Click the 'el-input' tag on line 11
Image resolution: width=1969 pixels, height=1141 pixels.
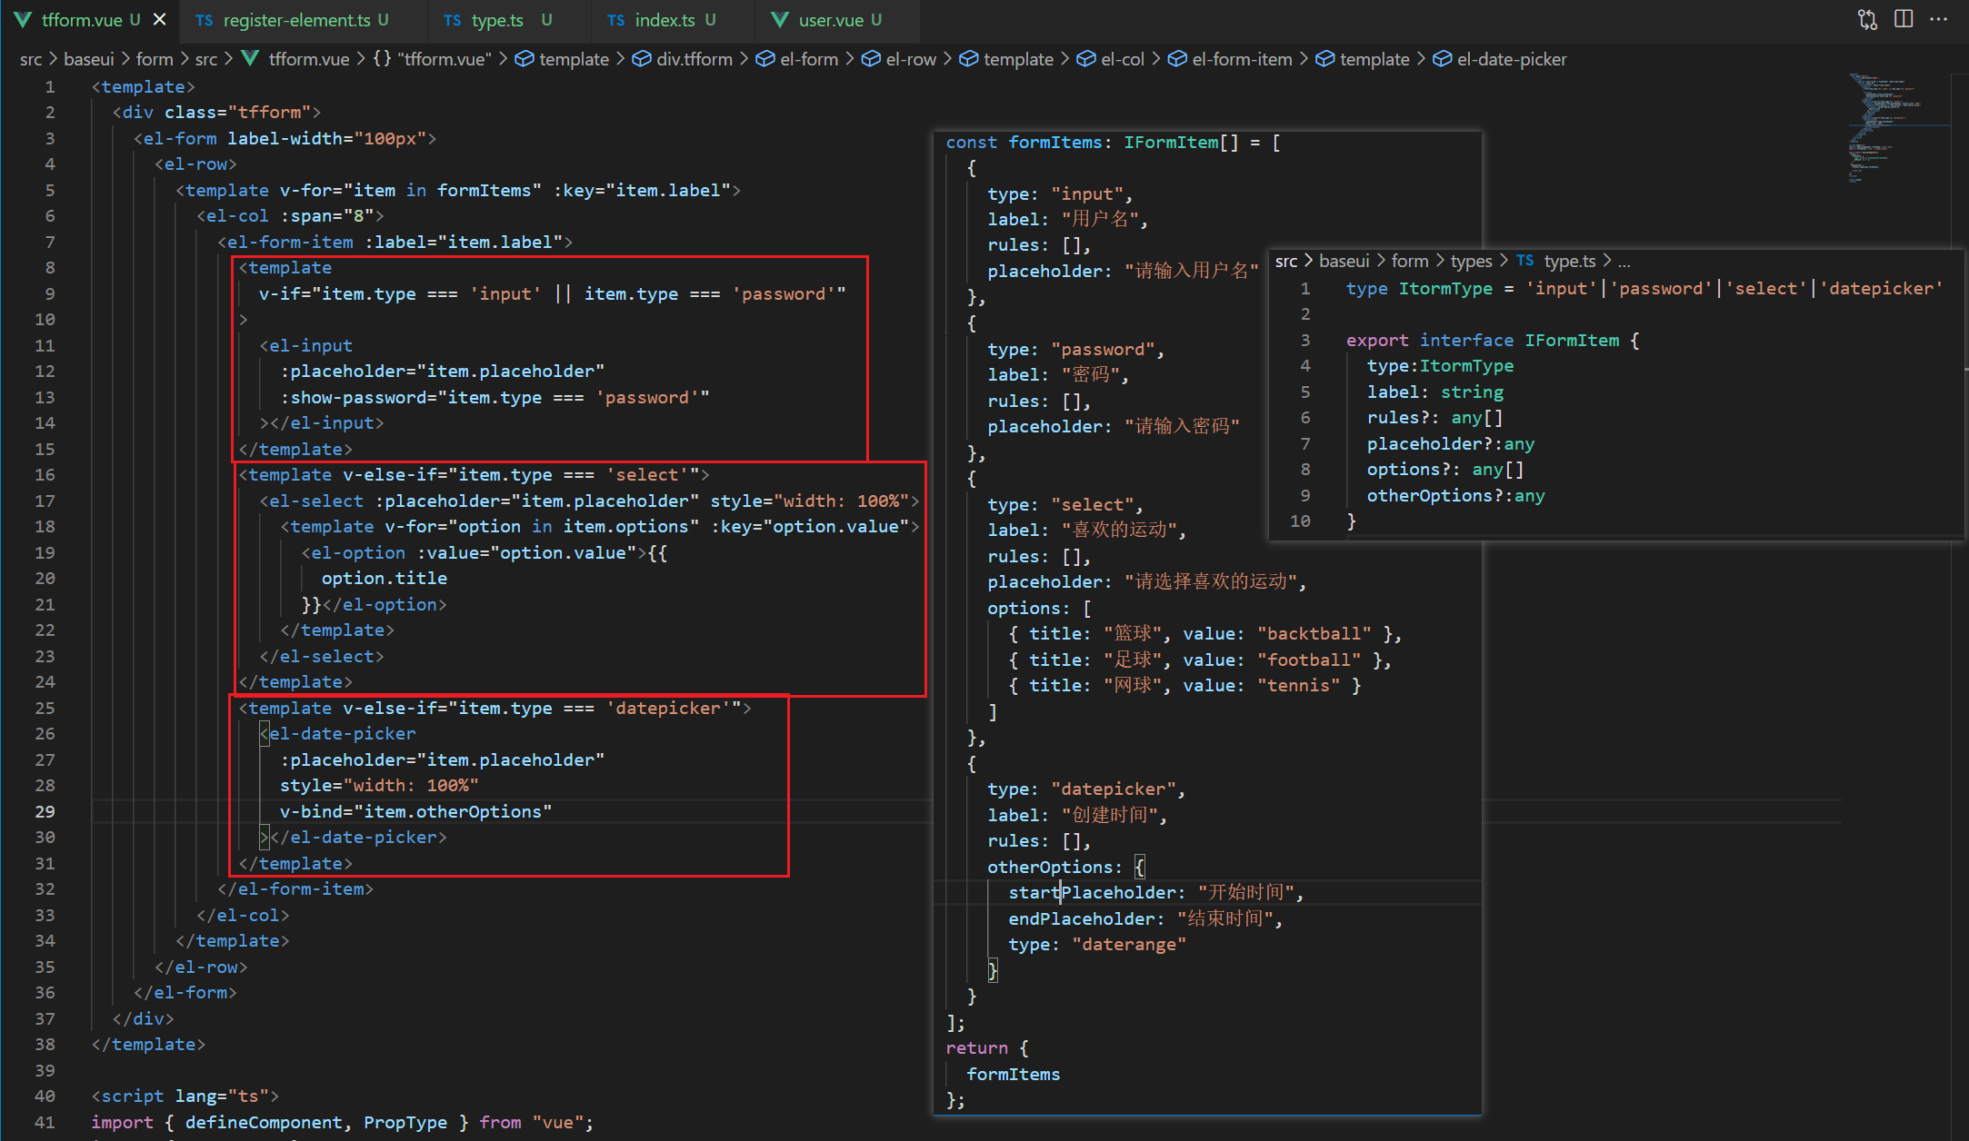pyautogui.click(x=305, y=345)
